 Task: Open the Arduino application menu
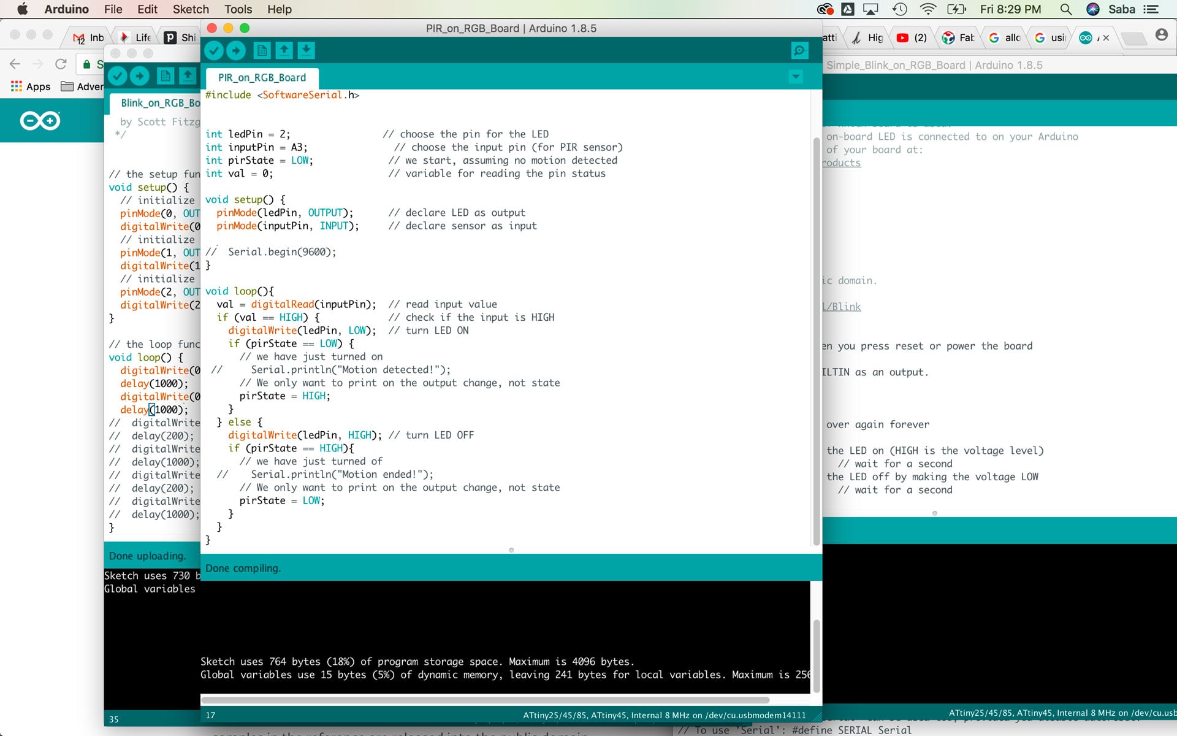67,9
